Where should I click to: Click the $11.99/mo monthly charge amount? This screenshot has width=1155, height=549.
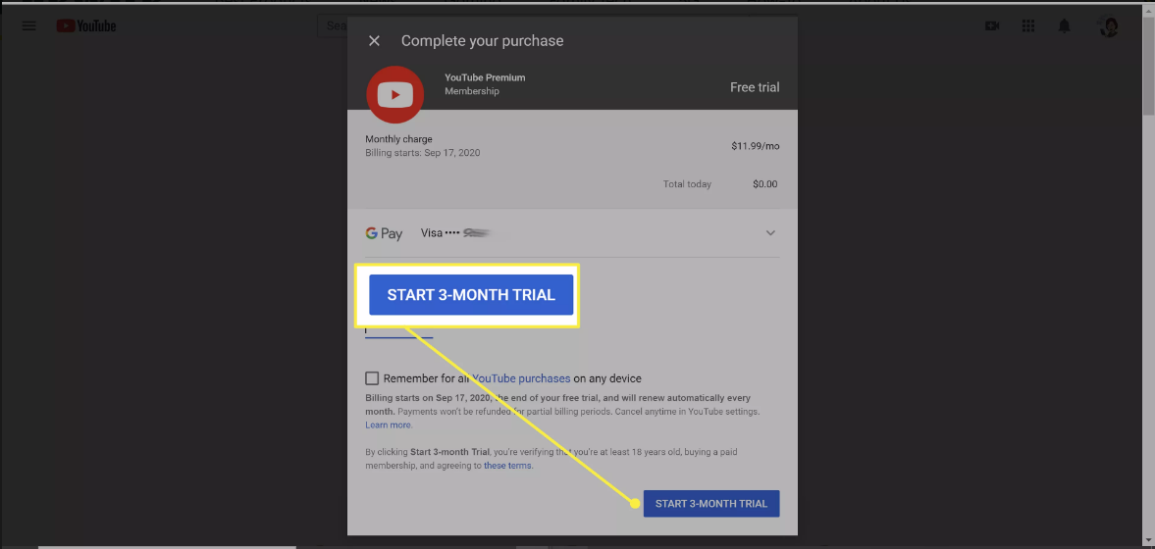coord(755,146)
